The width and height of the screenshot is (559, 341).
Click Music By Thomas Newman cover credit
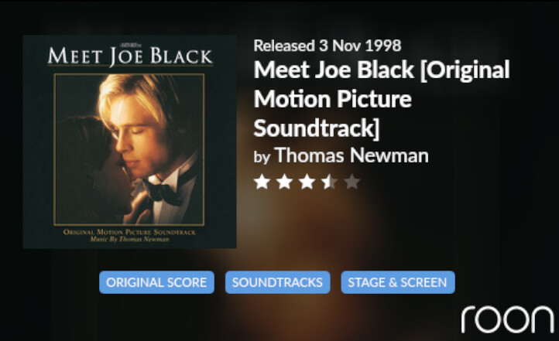(129, 240)
